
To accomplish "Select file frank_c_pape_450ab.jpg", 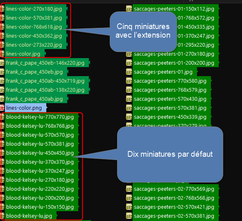I will (34, 99).
